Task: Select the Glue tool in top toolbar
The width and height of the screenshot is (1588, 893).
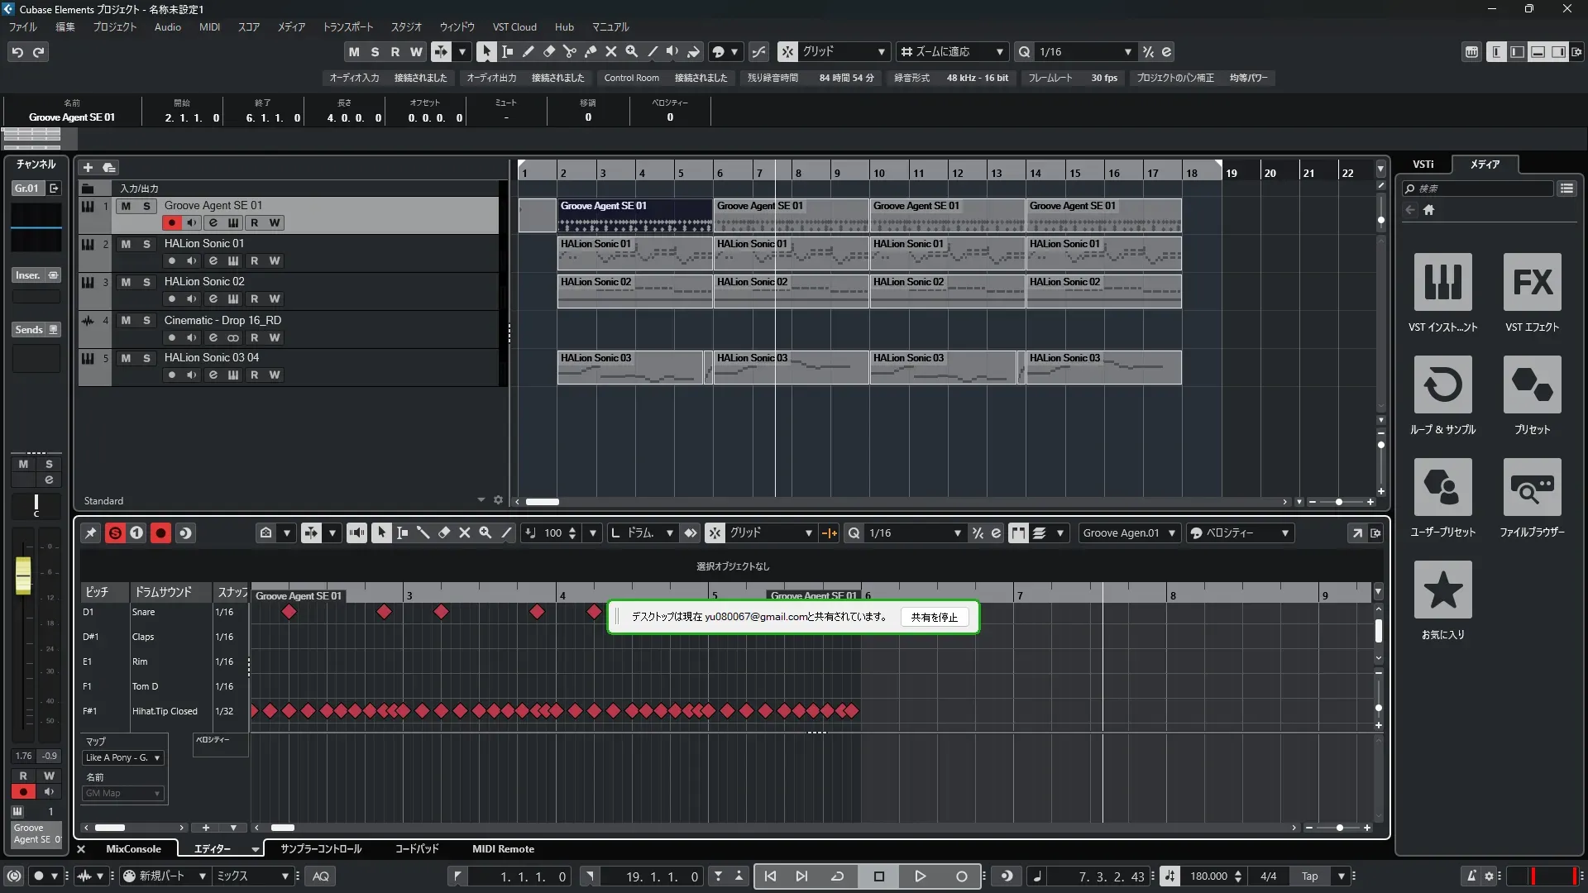Action: click(591, 51)
